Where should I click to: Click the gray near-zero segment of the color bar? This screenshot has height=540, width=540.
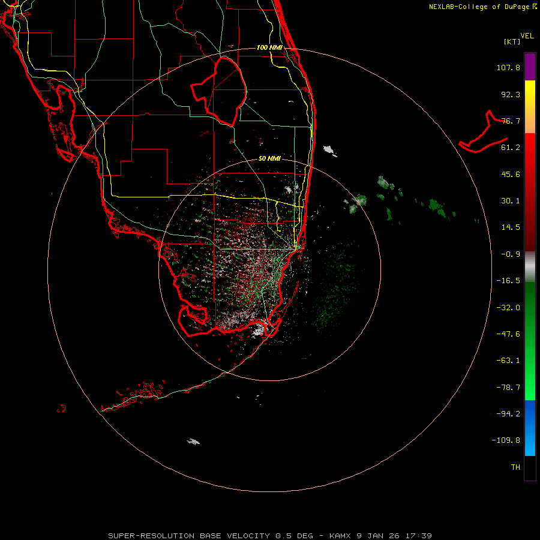tap(530, 266)
